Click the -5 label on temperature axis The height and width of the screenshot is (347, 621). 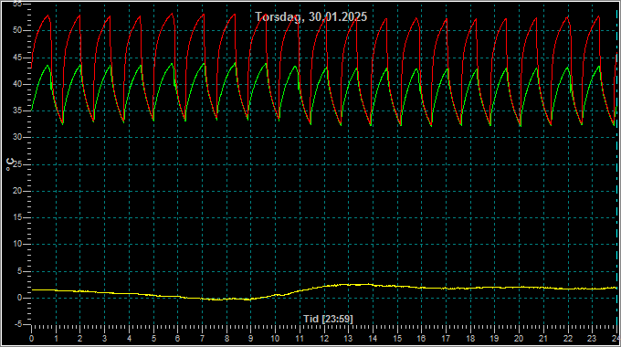[18, 324]
